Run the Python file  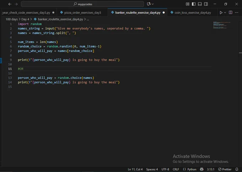pos(221,13)
